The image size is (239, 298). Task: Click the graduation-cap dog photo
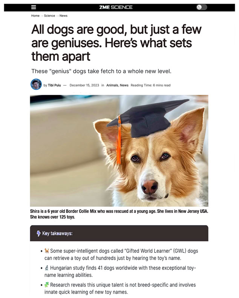pyautogui.click(x=119, y=151)
